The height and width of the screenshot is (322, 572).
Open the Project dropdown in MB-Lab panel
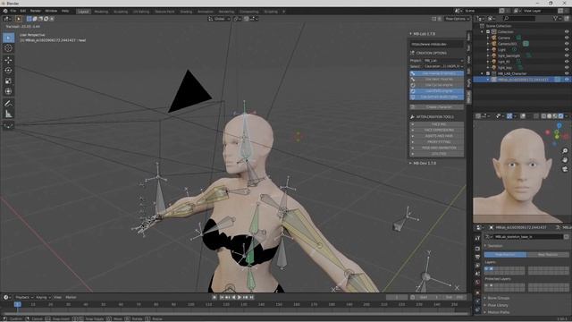[443, 61]
